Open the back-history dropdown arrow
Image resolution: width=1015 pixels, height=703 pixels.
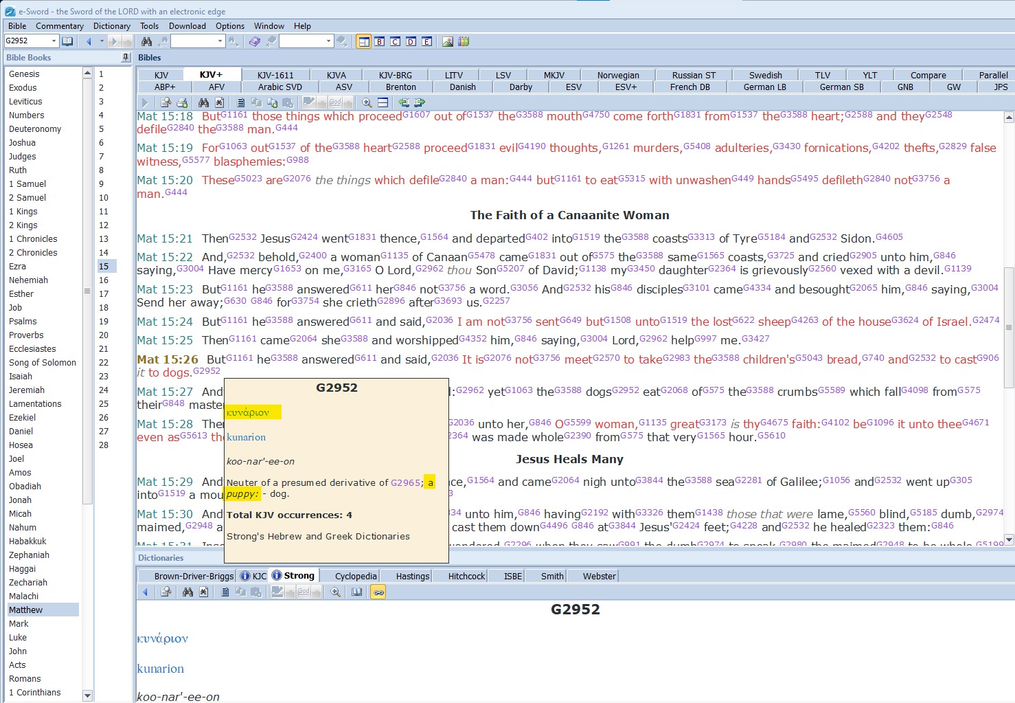[x=102, y=41]
